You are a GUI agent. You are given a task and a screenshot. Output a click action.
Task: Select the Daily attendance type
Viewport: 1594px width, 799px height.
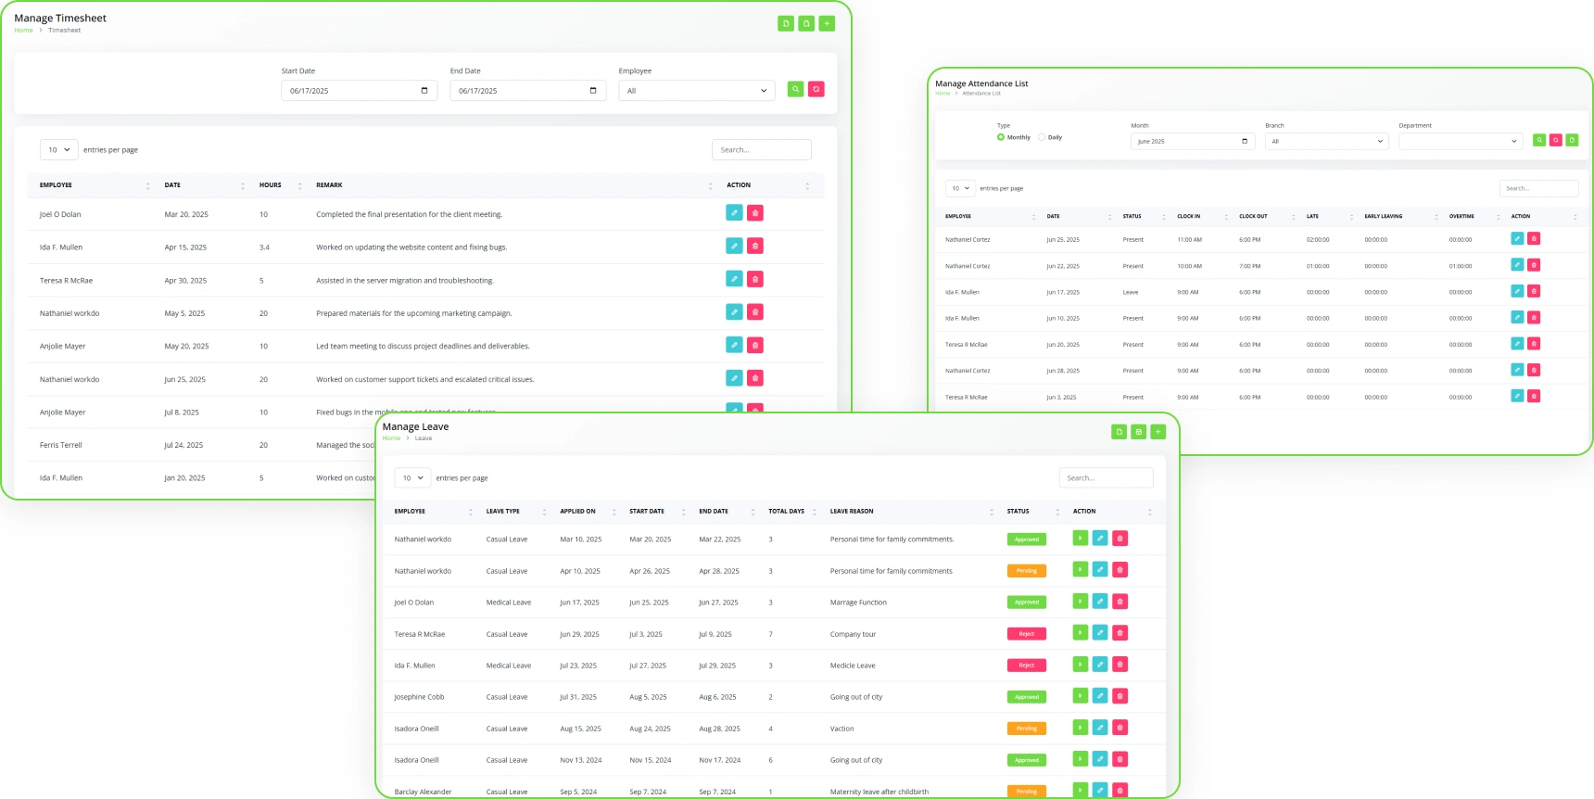[x=1042, y=137]
